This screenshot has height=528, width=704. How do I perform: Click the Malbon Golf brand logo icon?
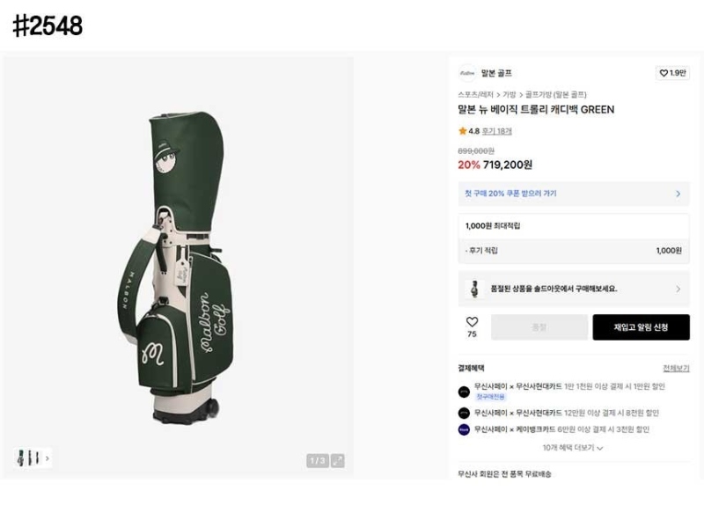coord(466,73)
